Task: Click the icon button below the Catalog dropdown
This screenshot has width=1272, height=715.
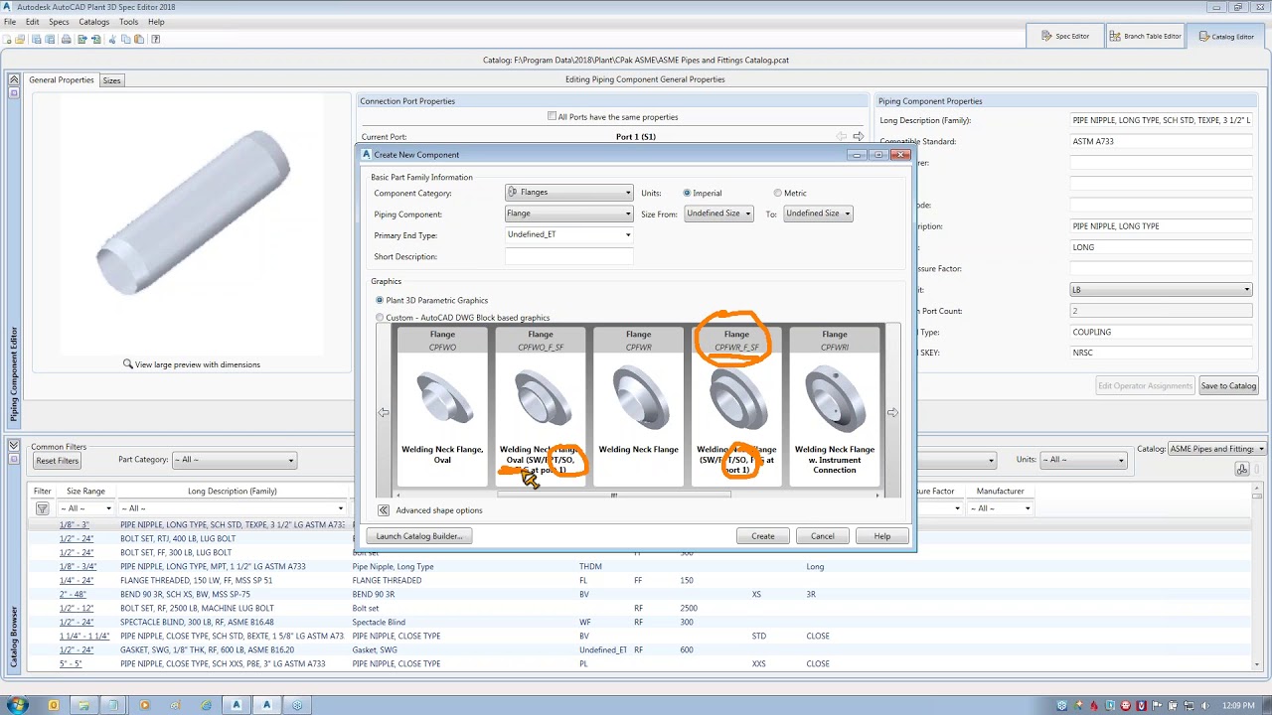Action: point(1242,469)
